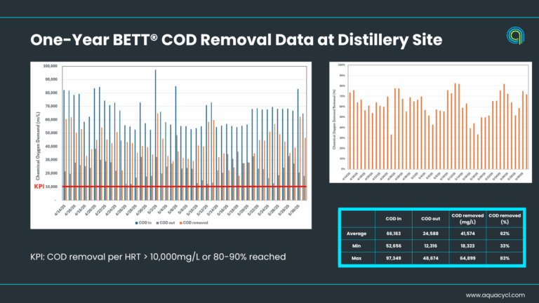This screenshot has height=303, width=539.
Task: Click table cell value 48,674
Action: [430, 258]
